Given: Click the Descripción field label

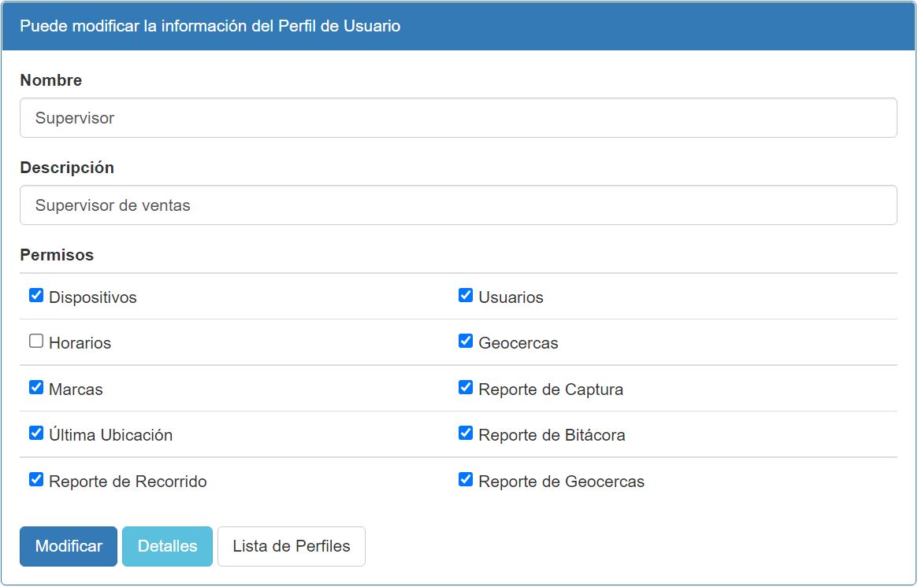Looking at the screenshot, I should (x=67, y=168).
